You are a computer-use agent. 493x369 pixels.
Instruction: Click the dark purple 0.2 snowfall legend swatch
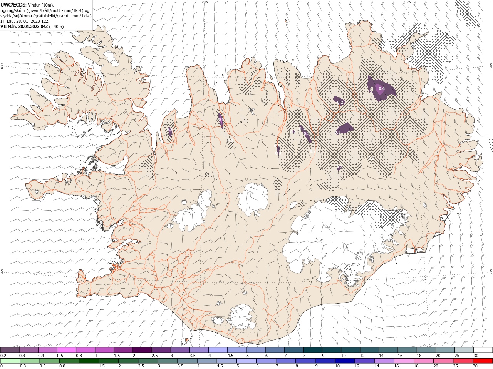[x=10, y=350]
